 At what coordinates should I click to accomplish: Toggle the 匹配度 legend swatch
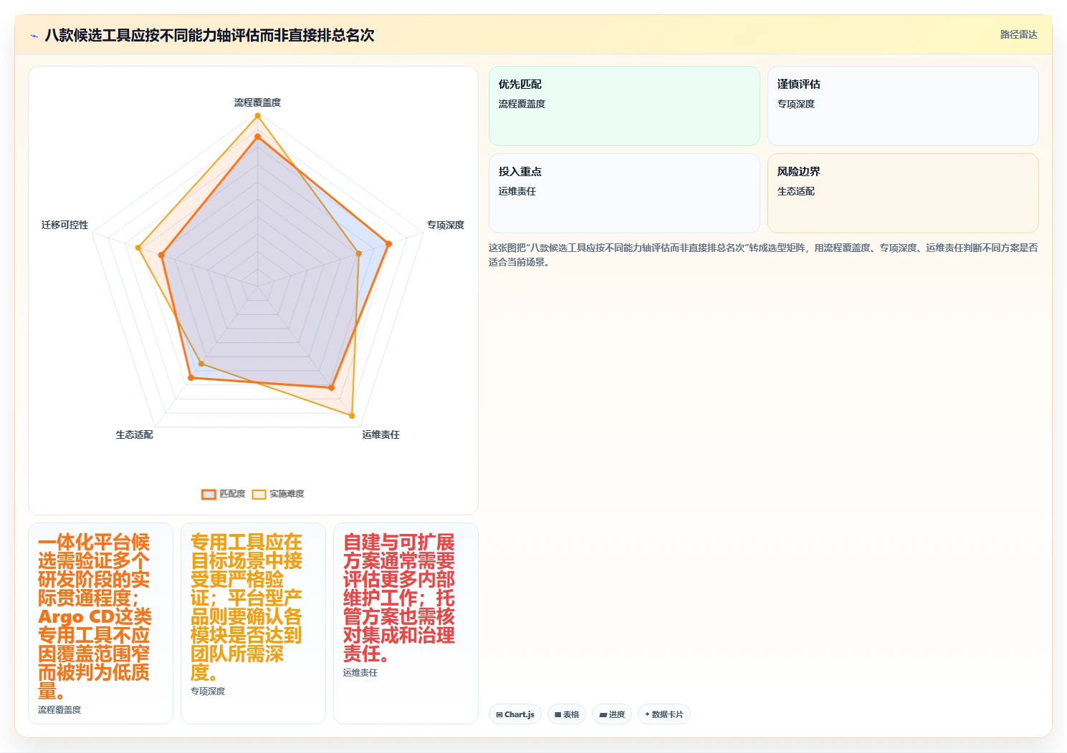tap(209, 494)
